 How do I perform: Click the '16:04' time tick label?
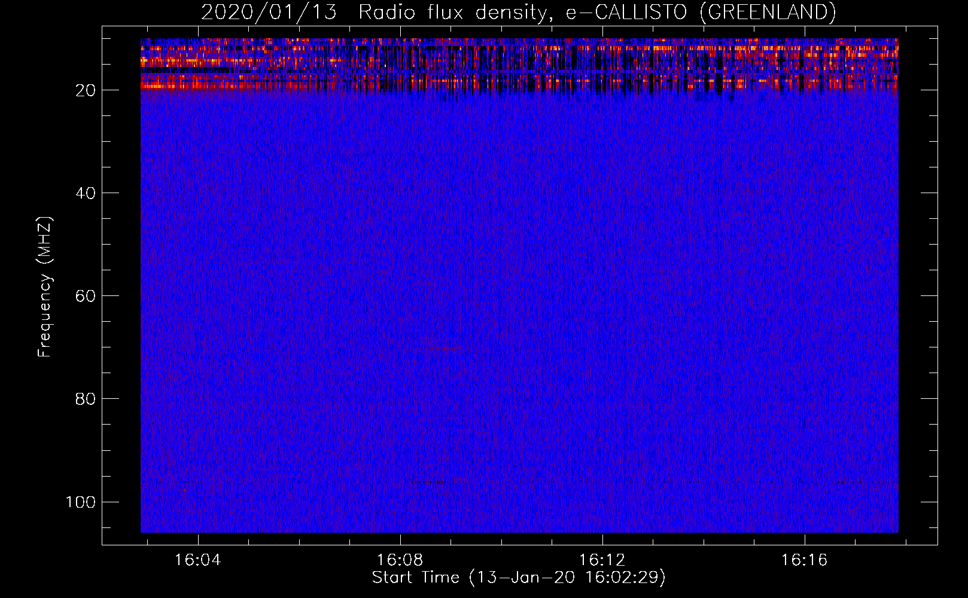(197, 560)
